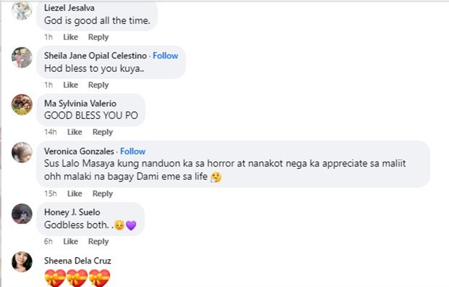This screenshot has height=287, width=449.
Task: Reply to Sheila Jane's comment
Action: 98,85
